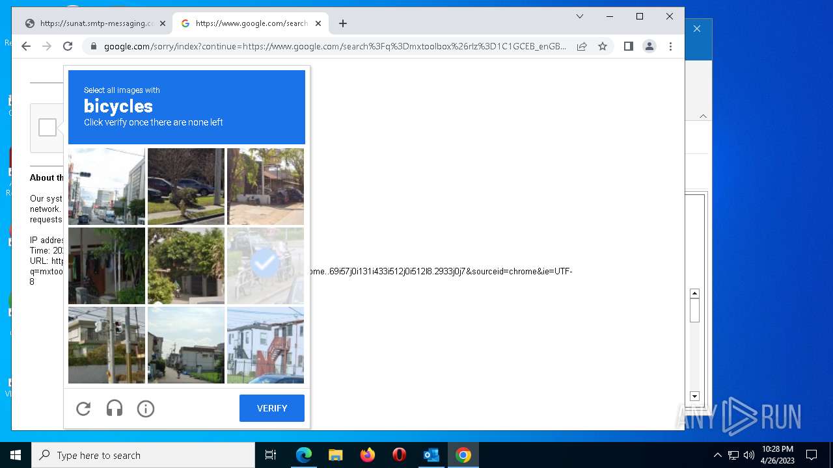This screenshot has height=468, width=833.
Task: Close the background window behind Chrome
Action: pos(697,29)
